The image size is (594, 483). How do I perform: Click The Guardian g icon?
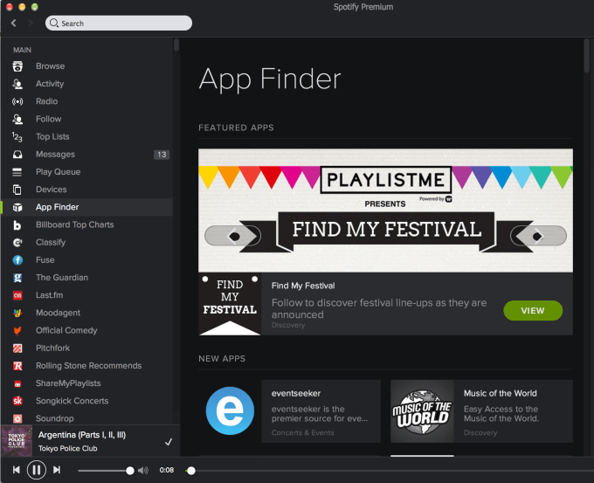tap(17, 278)
